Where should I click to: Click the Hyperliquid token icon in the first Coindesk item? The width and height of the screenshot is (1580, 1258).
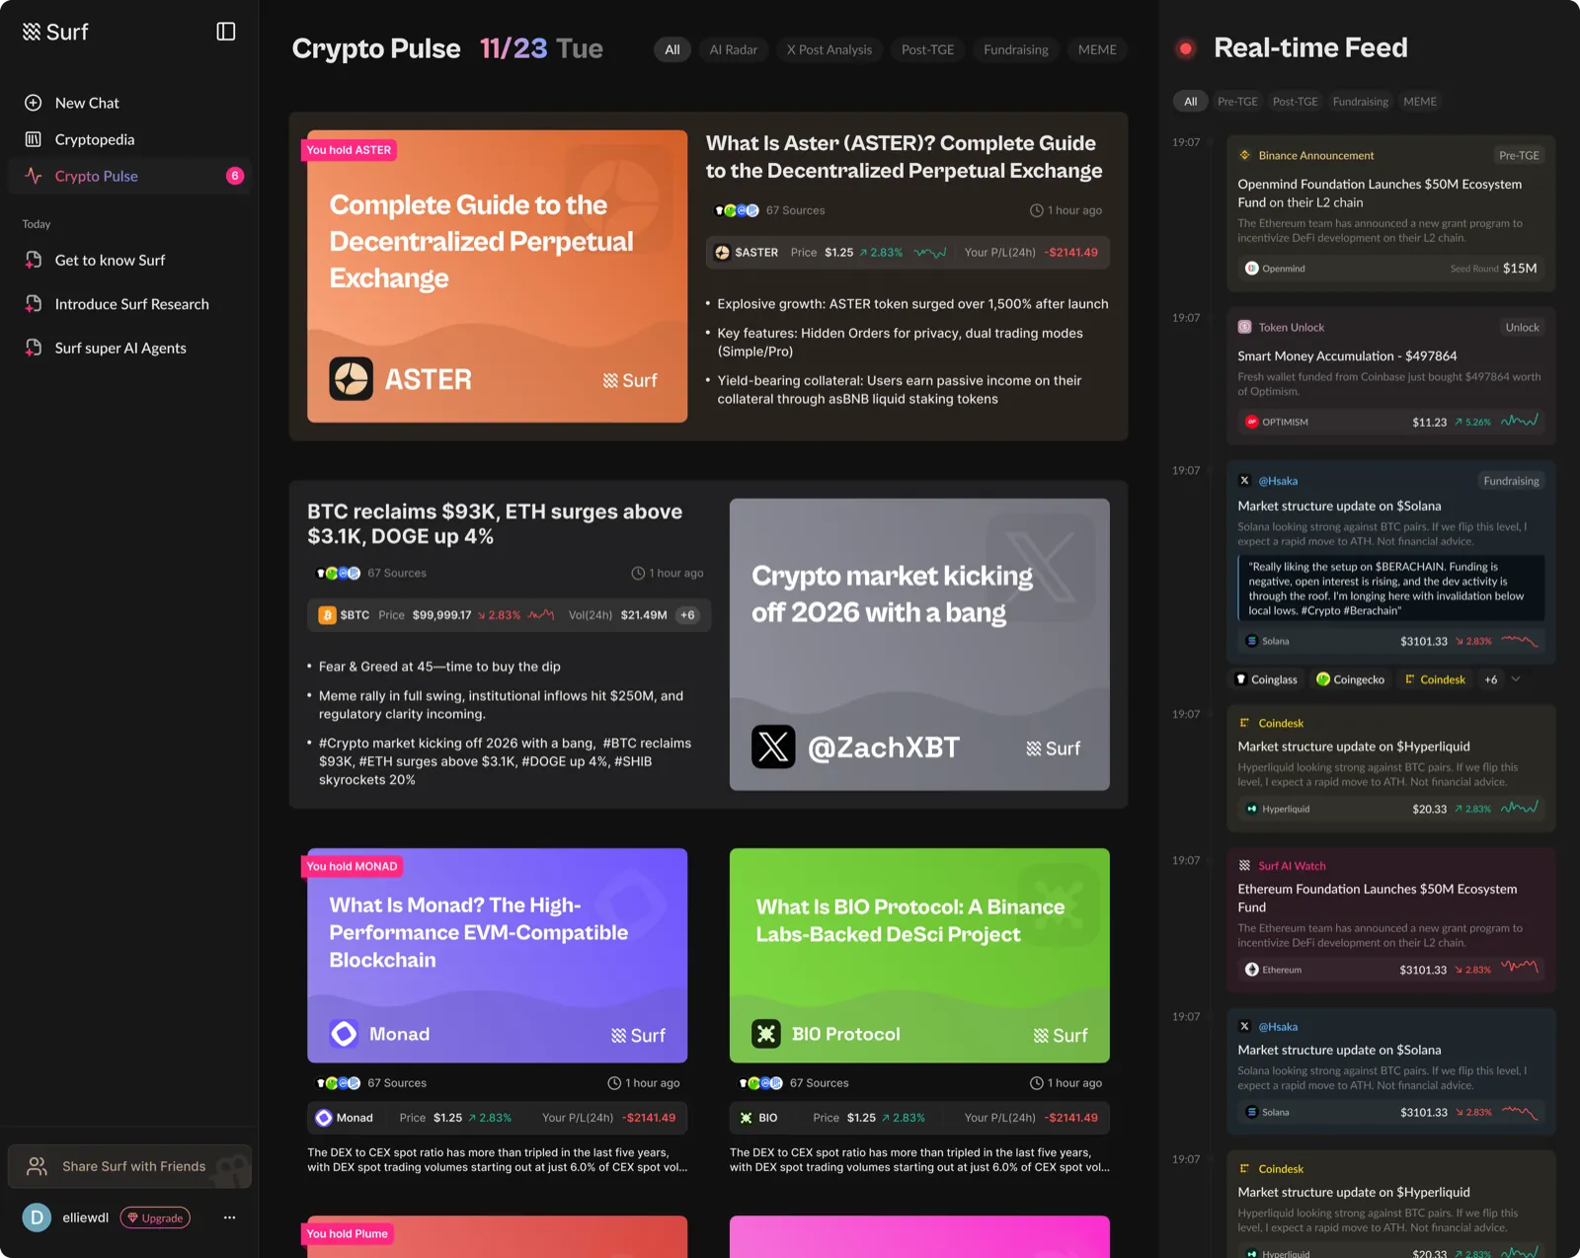point(1252,809)
